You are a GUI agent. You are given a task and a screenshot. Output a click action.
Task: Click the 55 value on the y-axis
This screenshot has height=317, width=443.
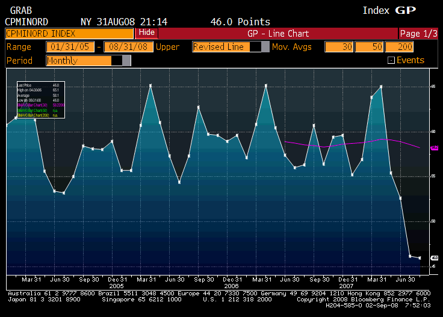tap(433, 176)
